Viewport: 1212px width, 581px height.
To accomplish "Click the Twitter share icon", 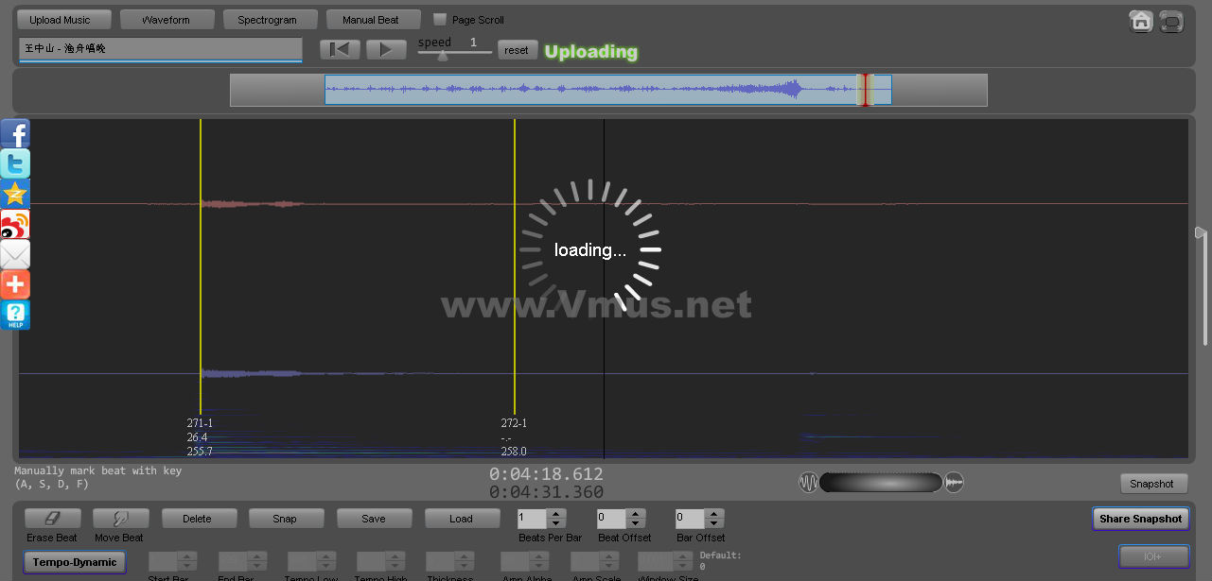I will (x=15, y=163).
